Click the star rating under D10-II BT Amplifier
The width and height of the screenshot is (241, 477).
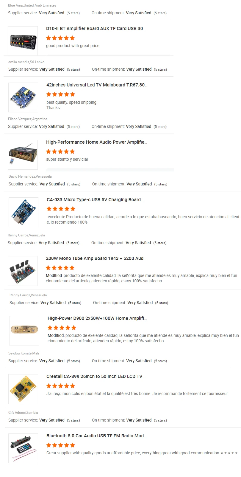[60, 38]
